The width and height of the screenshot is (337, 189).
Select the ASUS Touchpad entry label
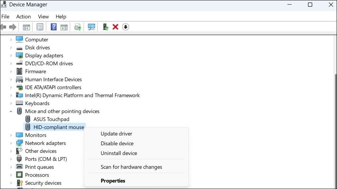point(51,119)
